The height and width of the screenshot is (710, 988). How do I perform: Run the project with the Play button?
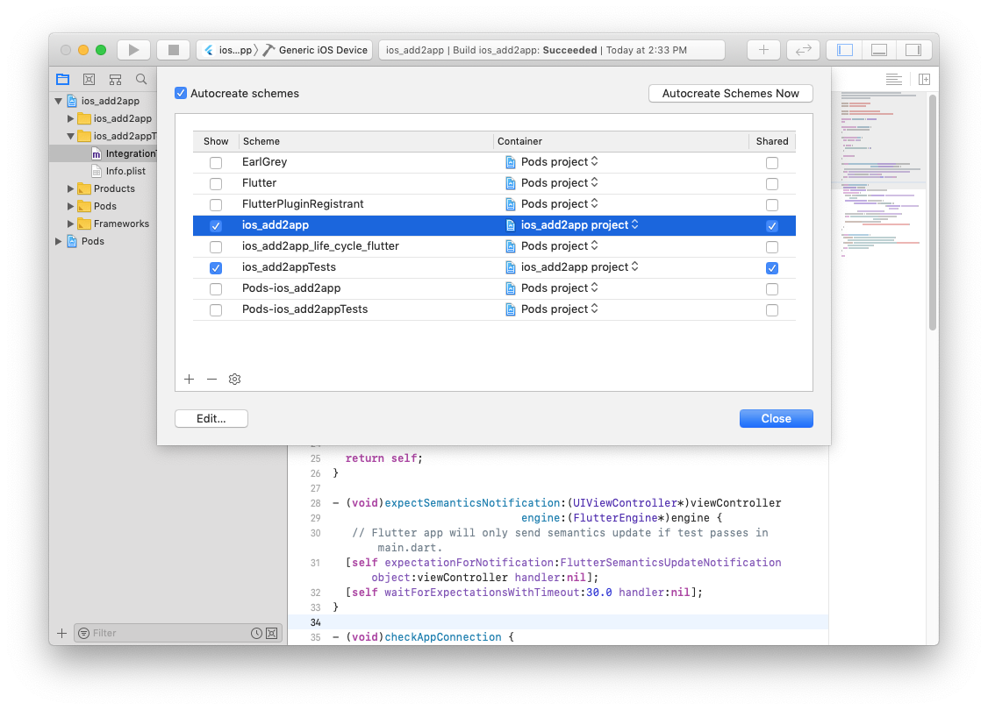pos(133,50)
